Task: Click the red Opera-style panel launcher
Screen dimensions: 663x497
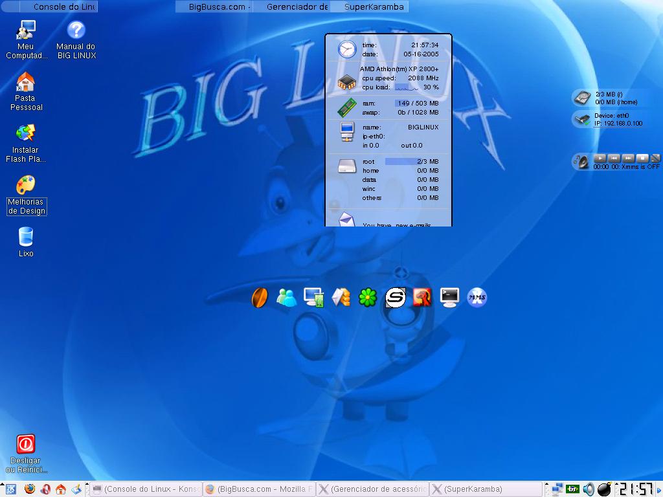Action: pos(45,489)
